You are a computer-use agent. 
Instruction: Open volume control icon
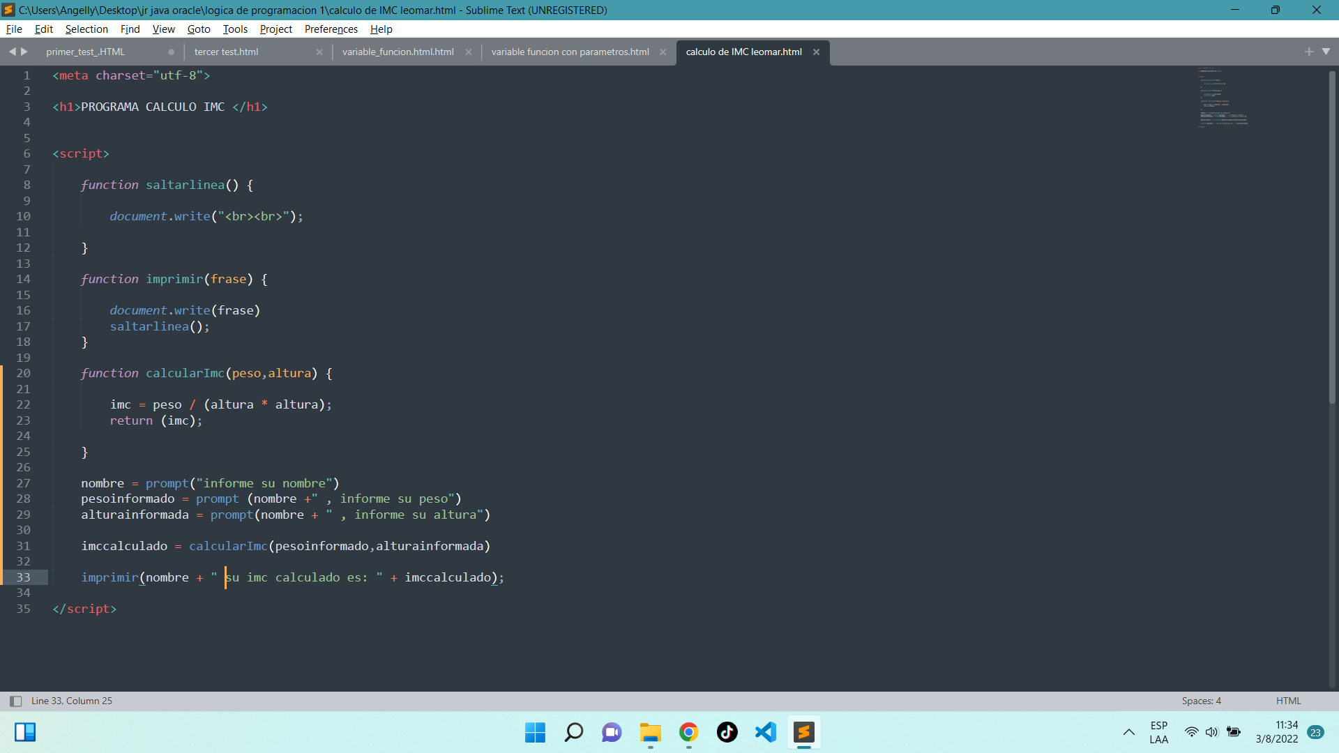(x=1212, y=732)
